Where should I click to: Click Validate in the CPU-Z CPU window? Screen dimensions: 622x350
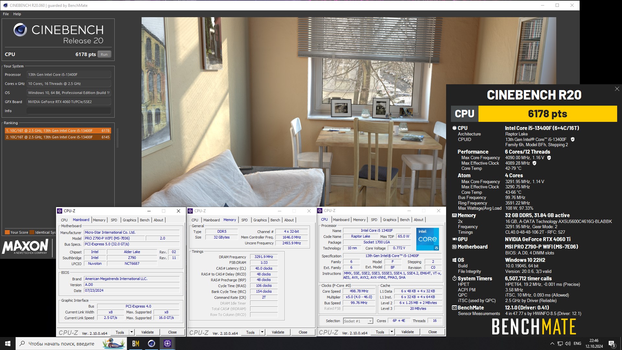tap(408, 332)
